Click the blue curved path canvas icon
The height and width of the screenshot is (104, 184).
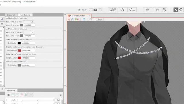[x=72, y=19]
